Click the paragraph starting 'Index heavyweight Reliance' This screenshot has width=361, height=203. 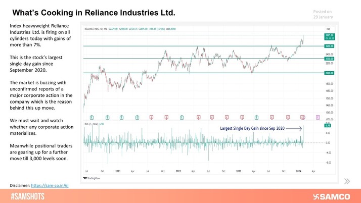pyautogui.click(x=40, y=35)
